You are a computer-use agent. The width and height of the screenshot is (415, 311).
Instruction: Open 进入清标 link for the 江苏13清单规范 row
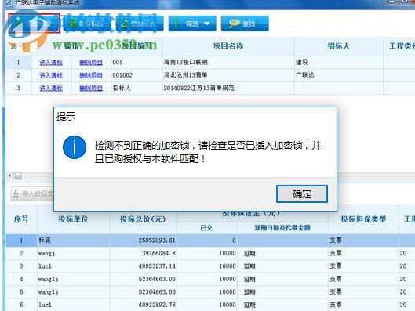pos(51,88)
